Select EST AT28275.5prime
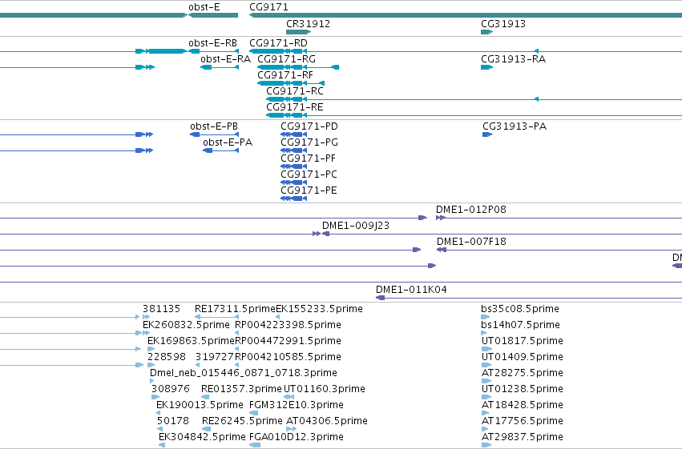Image resolution: width=682 pixels, height=449 pixels. click(523, 374)
